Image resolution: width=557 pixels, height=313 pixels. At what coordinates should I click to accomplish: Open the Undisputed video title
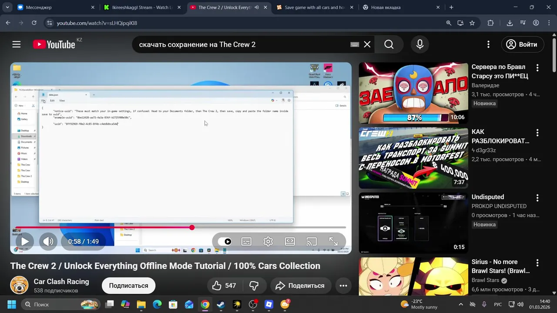coord(487,197)
